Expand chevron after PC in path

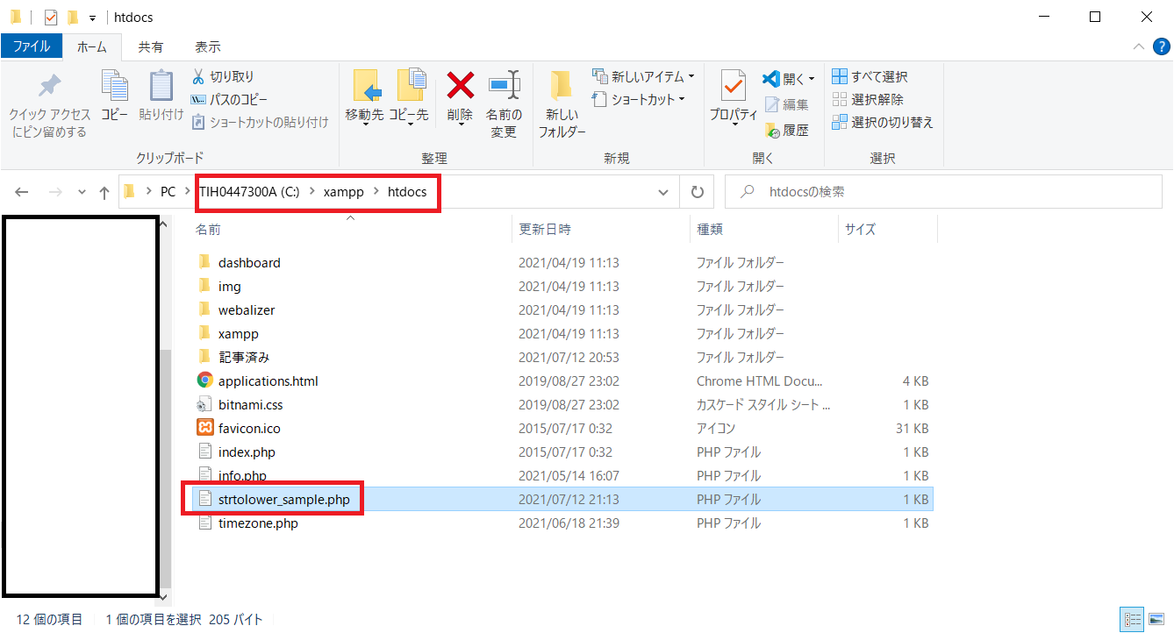187,192
